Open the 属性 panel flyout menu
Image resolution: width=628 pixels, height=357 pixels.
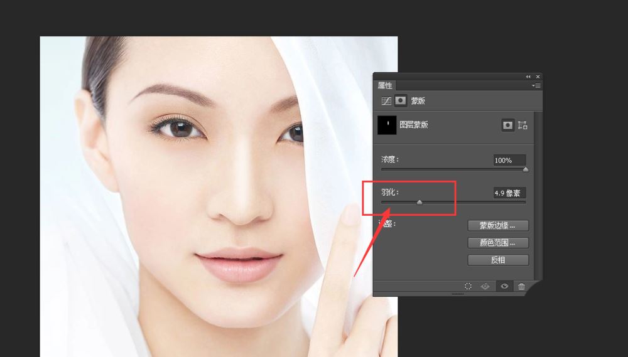[536, 86]
